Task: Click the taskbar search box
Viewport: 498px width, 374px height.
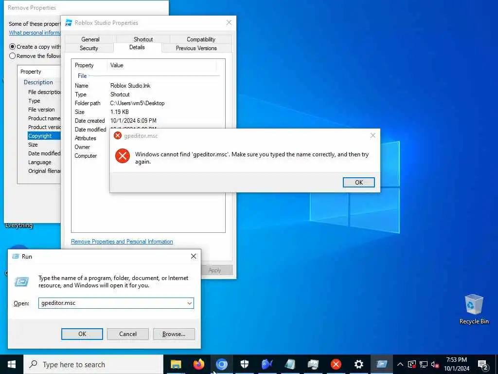Action: pyautogui.click(x=93, y=364)
